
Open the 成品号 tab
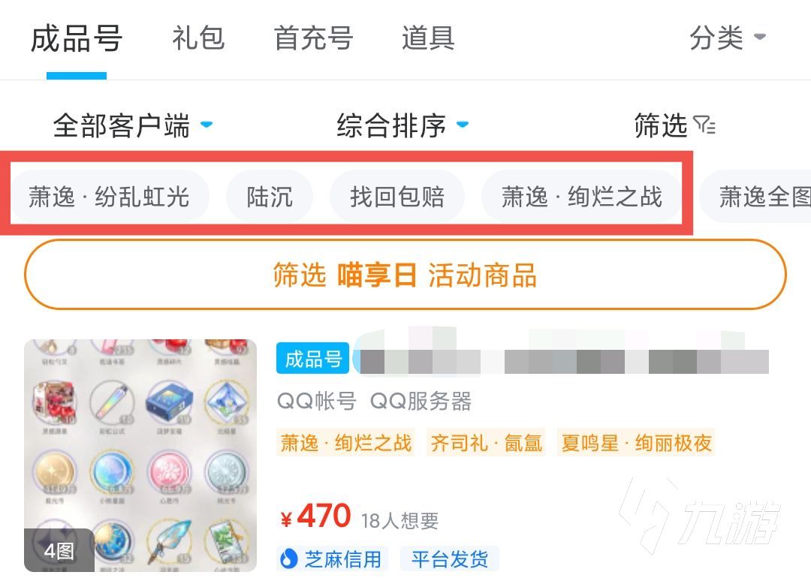click(x=77, y=39)
